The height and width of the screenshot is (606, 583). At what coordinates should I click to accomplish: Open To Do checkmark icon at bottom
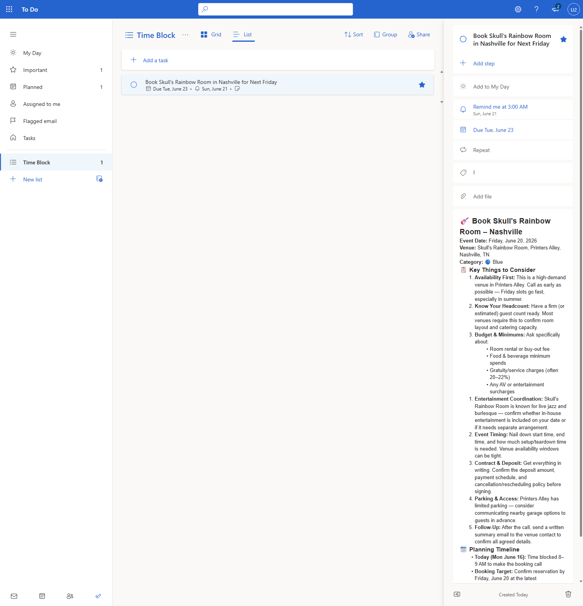pyautogui.click(x=98, y=596)
